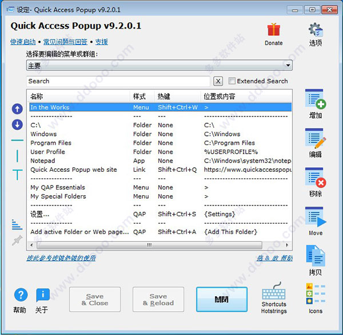Select Quick Access Popup web site row
Screen dimensions: 343x335
[160, 169]
